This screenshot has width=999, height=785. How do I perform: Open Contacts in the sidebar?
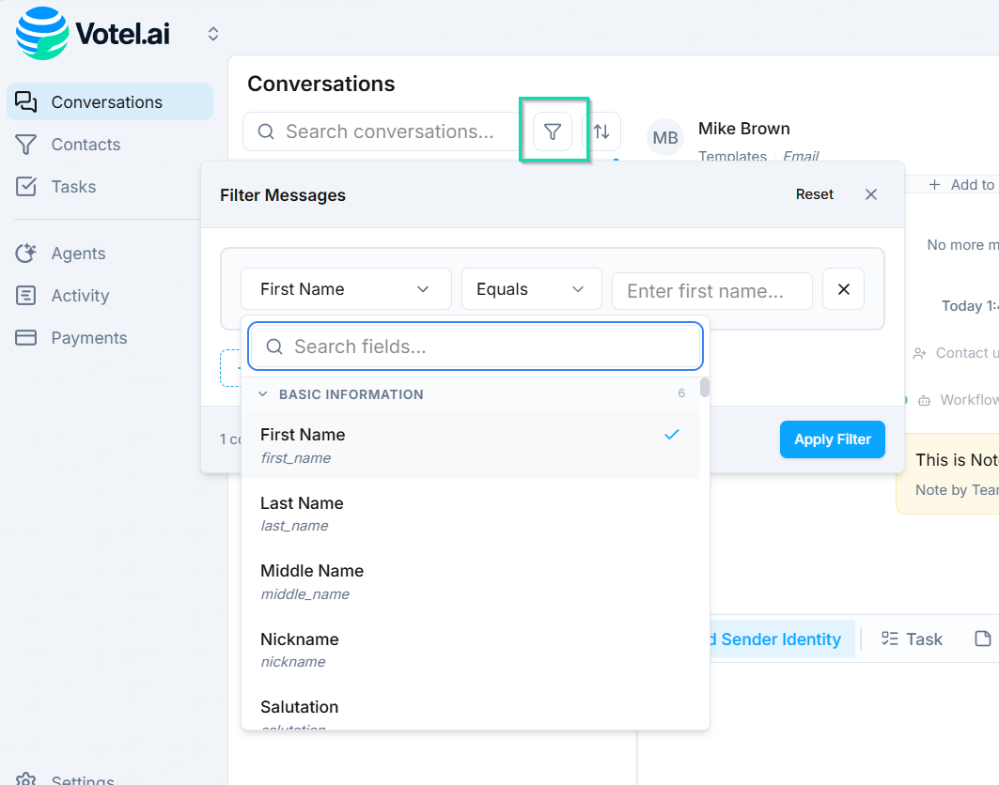(x=86, y=145)
